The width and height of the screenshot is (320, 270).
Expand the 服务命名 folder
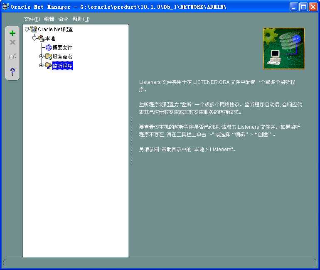[x=41, y=56]
